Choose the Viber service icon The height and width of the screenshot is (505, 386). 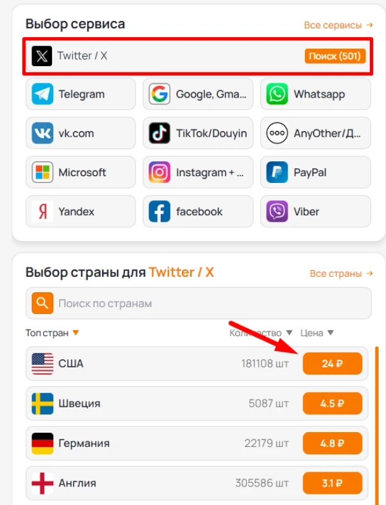(277, 211)
